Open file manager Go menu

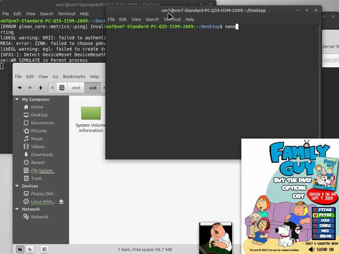pos(55,76)
